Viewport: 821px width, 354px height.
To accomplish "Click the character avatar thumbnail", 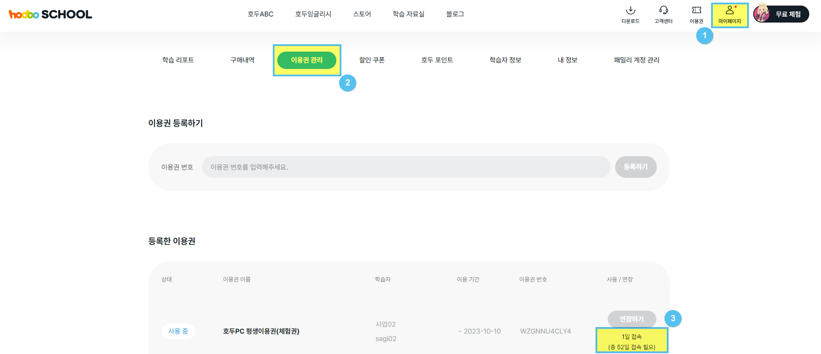I will tap(762, 14).
